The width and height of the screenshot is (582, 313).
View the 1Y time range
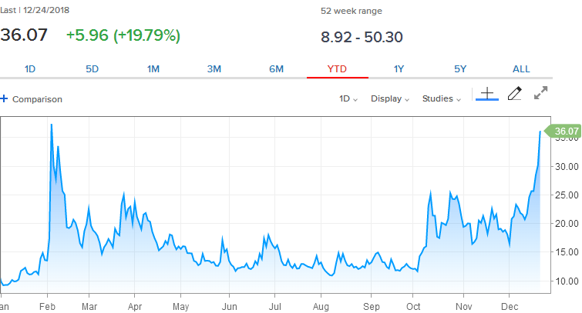399,69
